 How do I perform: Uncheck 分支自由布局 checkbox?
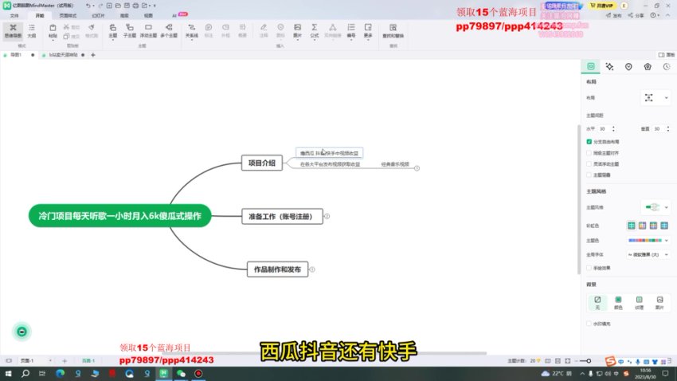pyautogui.click(x=589, y=140)
